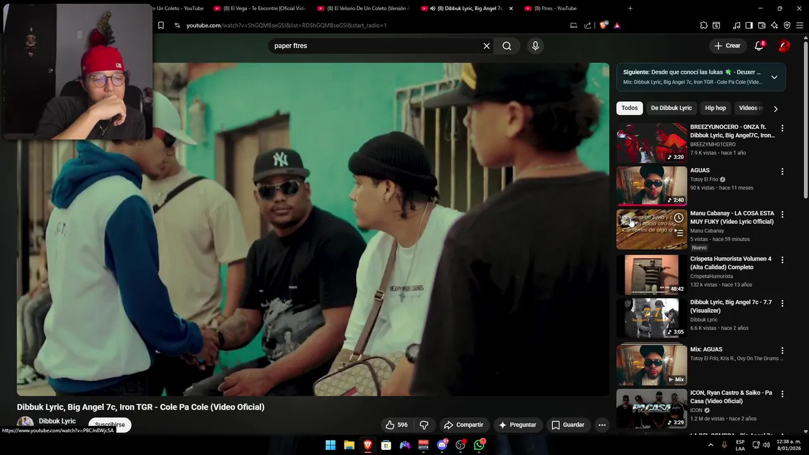Viewport: 809px width, 455px height.
Task: Open the BREEZYUNOCERO - ONZA video thumbnail
Action: point(652,143)
